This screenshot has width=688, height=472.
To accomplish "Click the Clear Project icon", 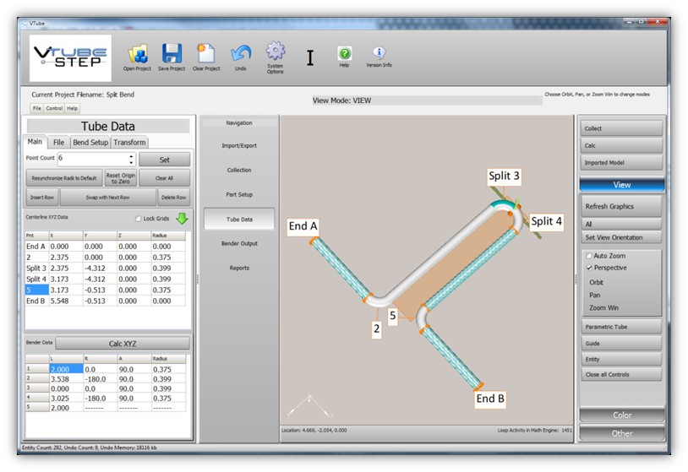I will (x=205, y=54).
